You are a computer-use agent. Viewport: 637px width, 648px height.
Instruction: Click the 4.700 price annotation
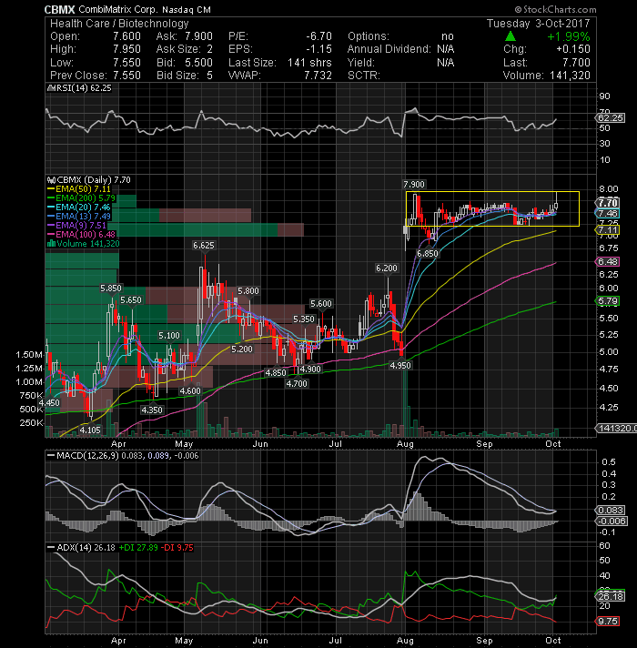(x=297, y=383)
